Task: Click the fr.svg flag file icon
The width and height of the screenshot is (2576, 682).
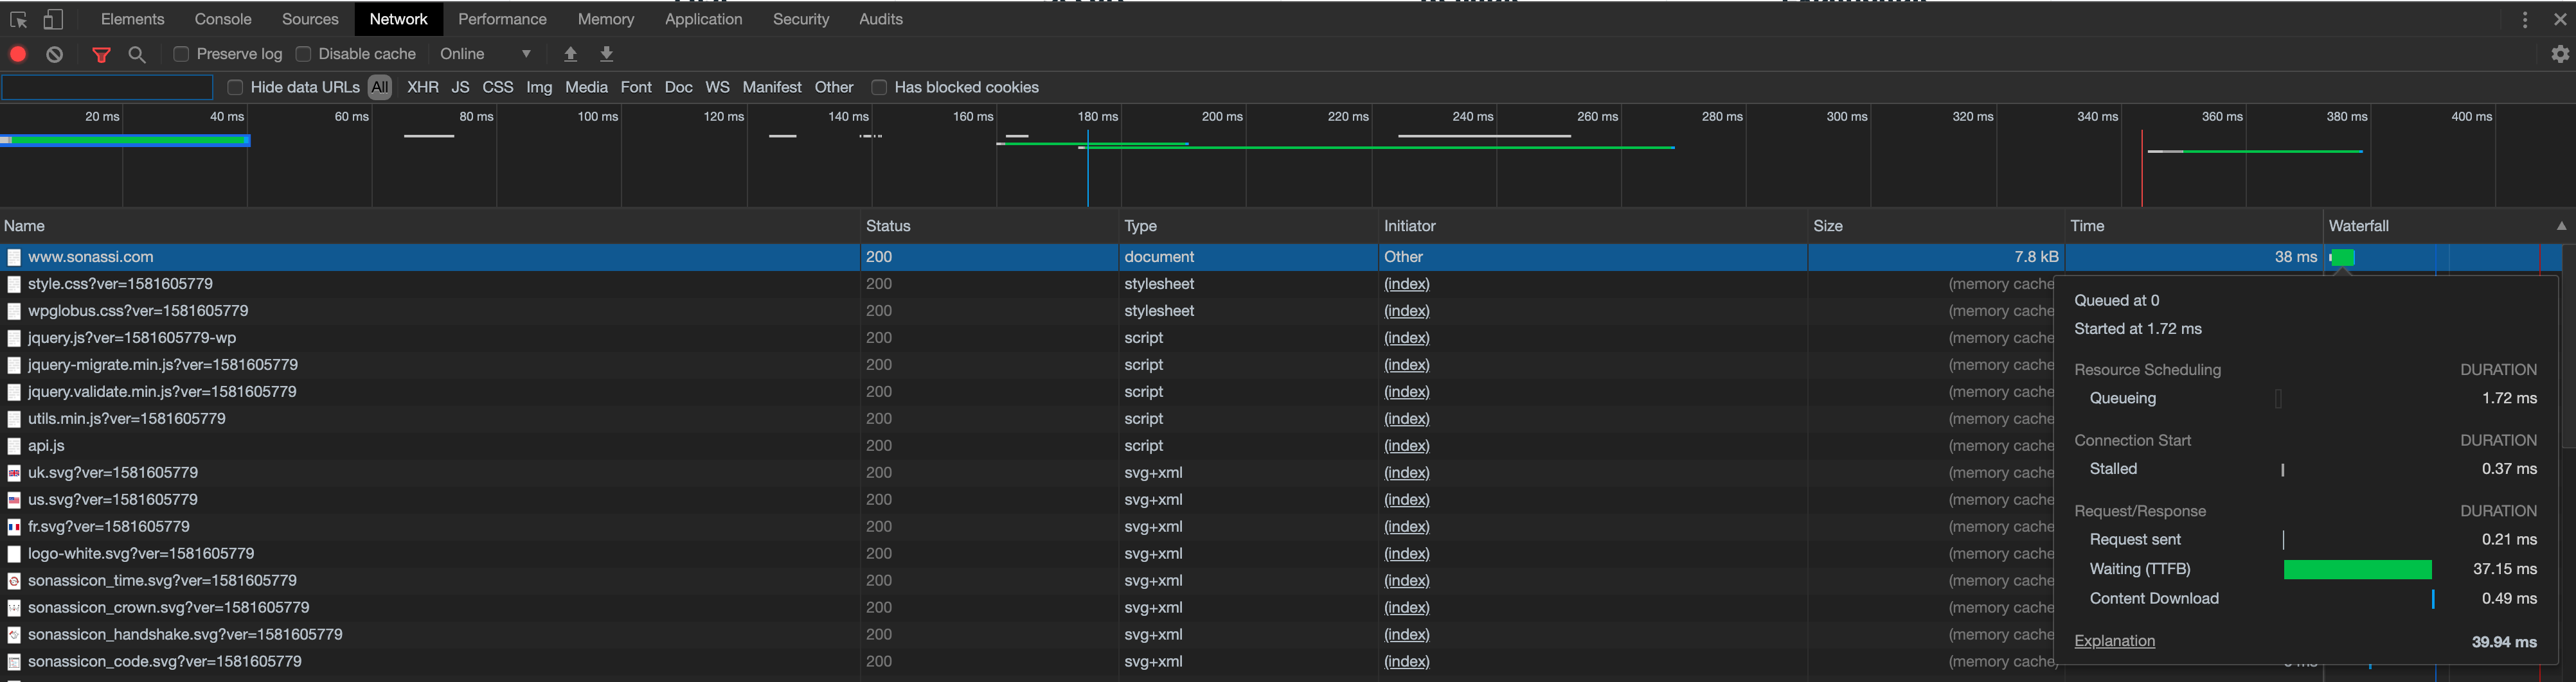Action: [x=14, y=526]
